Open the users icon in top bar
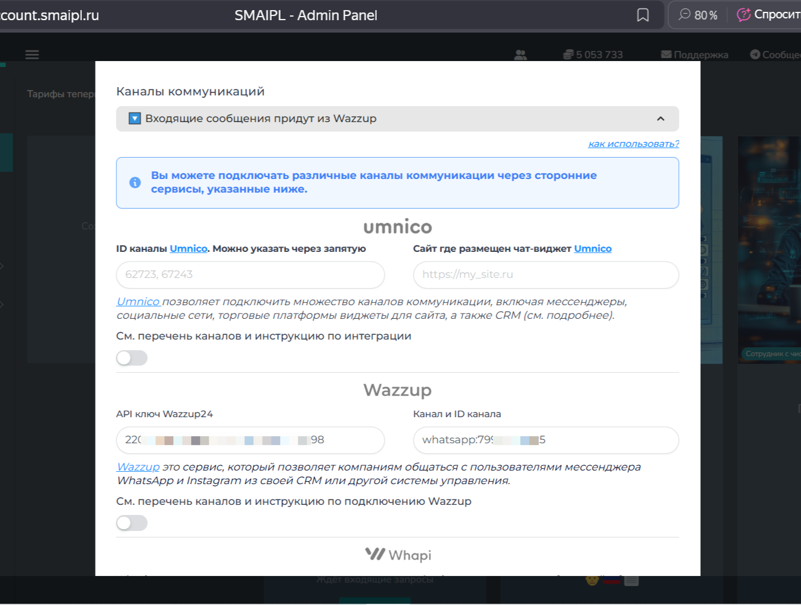 click(x=520, y=55)
